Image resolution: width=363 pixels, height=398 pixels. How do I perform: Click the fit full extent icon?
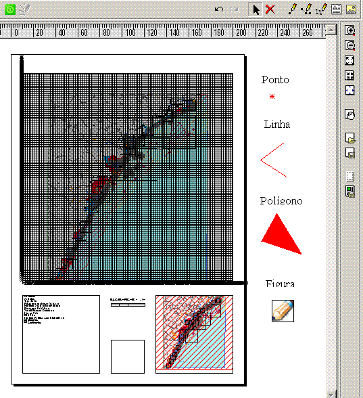click(x=349, y=60)
